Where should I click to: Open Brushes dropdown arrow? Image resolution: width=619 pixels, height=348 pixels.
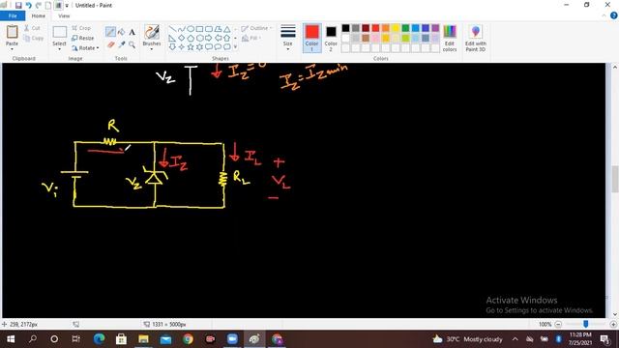pyautogui.click(x=152, y=49)
